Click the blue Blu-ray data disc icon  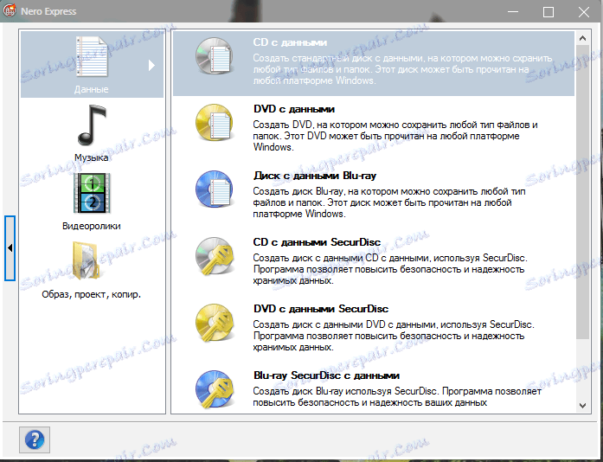click(215, 189)
